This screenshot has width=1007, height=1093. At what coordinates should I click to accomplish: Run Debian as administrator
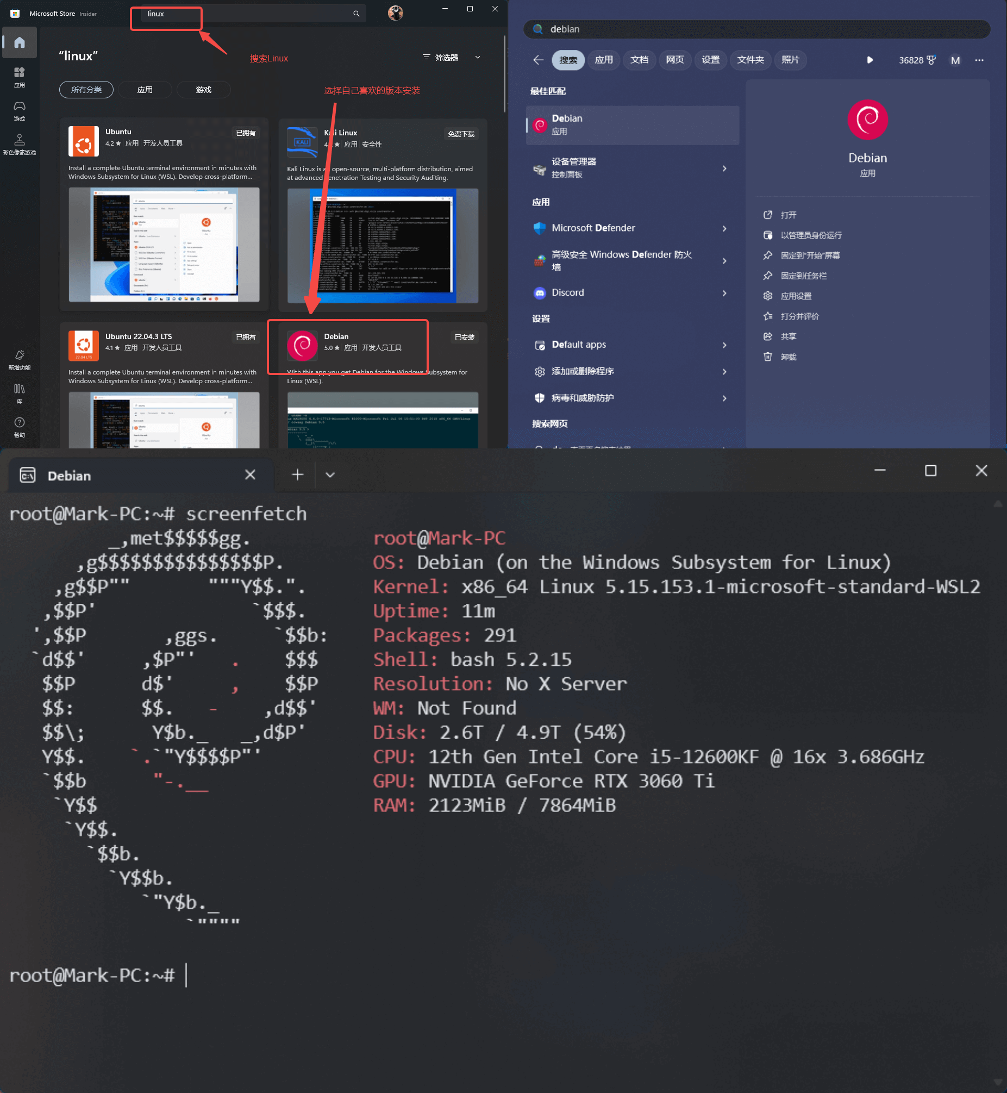tap(811, 235)
